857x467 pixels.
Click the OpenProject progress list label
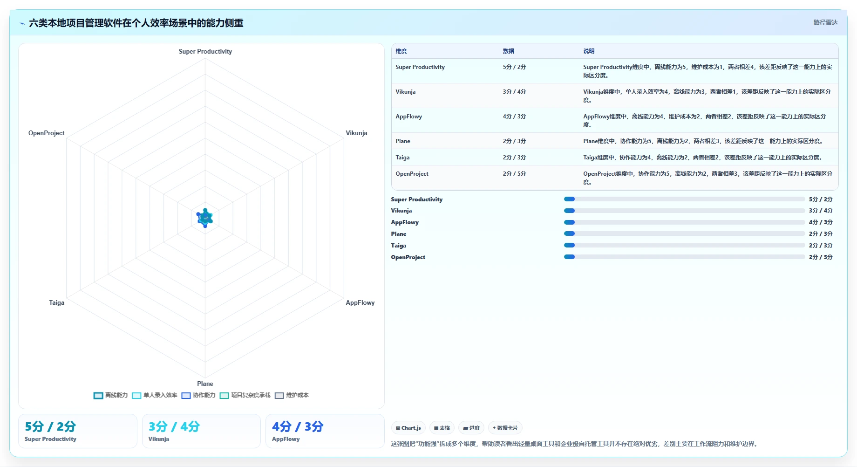[x=408, y=257]
